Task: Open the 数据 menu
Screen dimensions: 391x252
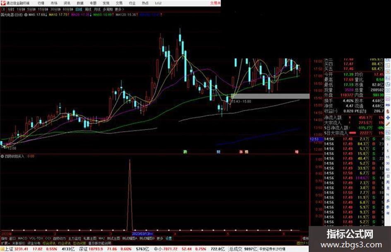Action: coord(80,3)
